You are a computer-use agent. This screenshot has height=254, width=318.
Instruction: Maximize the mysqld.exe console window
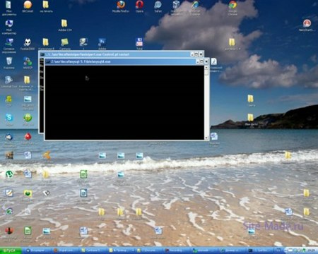pos(201,61)
